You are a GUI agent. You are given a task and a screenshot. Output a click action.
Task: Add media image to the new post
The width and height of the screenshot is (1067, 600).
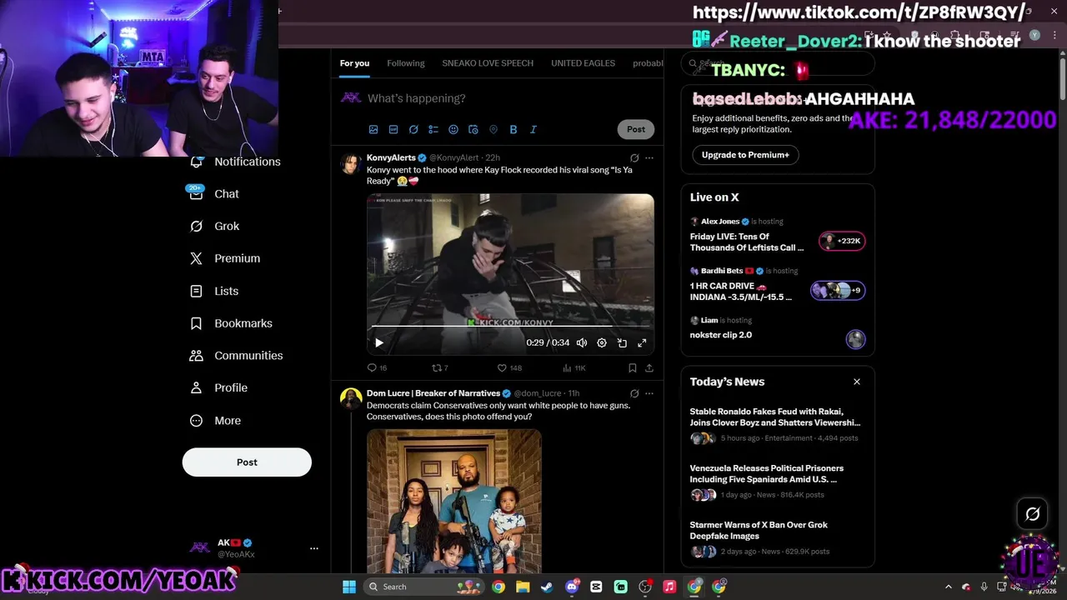373,129
